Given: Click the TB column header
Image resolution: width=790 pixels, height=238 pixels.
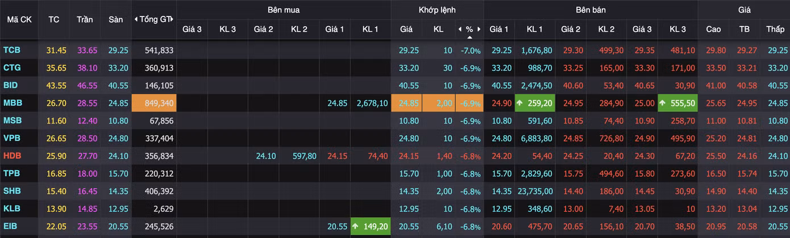Looking at the screenshot, I should click(x=744, y=29).
